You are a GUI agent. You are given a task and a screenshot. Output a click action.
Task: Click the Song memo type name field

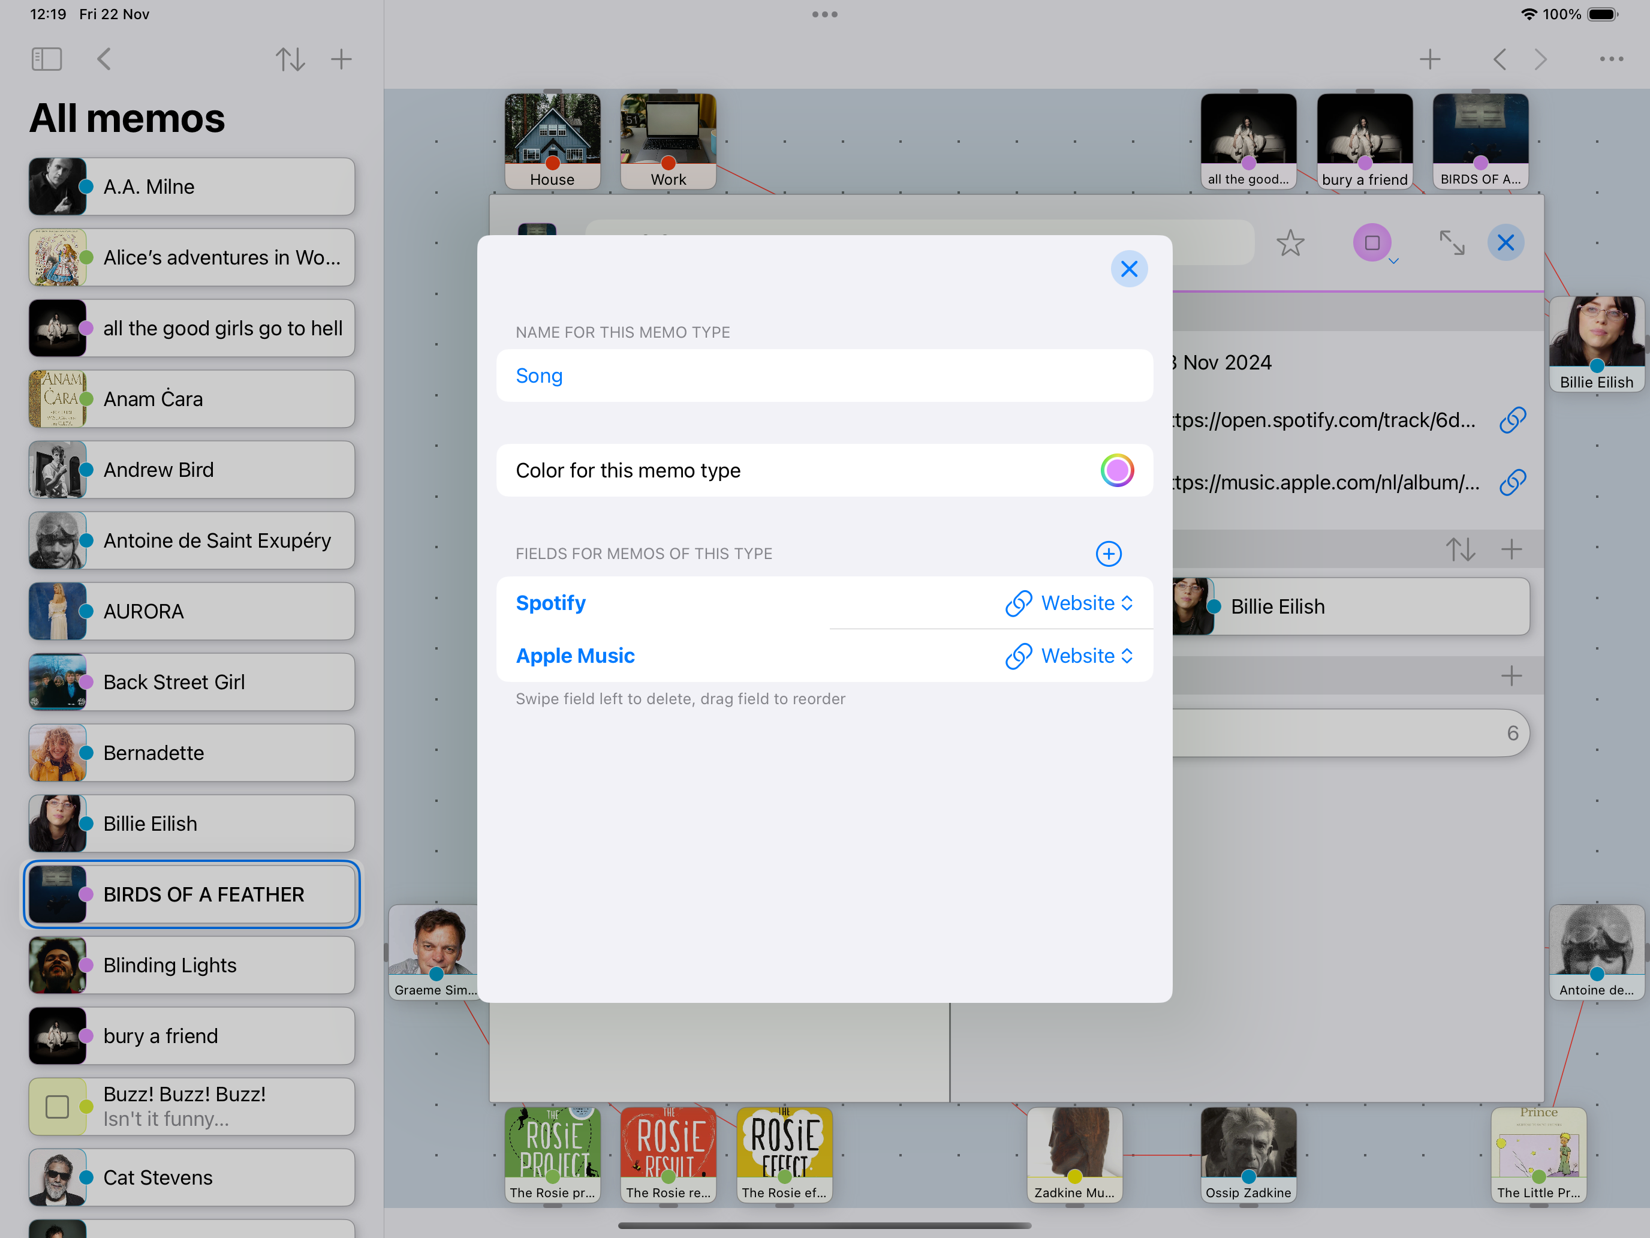coord(824,376)
